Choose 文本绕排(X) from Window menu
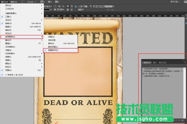This screenshot has height=124, width=187. pos(22,47)
